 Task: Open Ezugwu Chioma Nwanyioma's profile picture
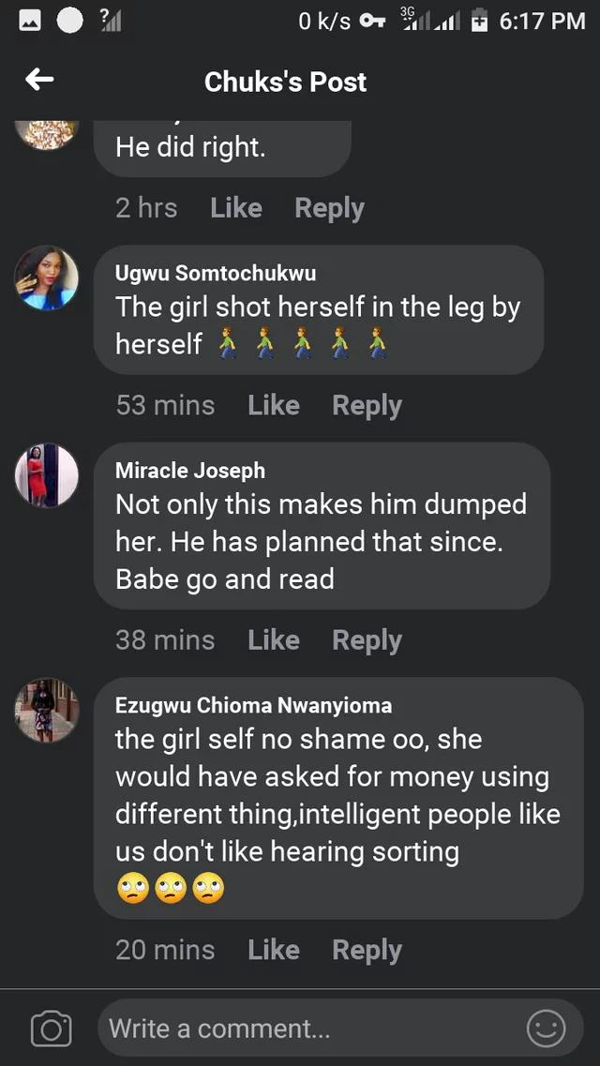47,710
